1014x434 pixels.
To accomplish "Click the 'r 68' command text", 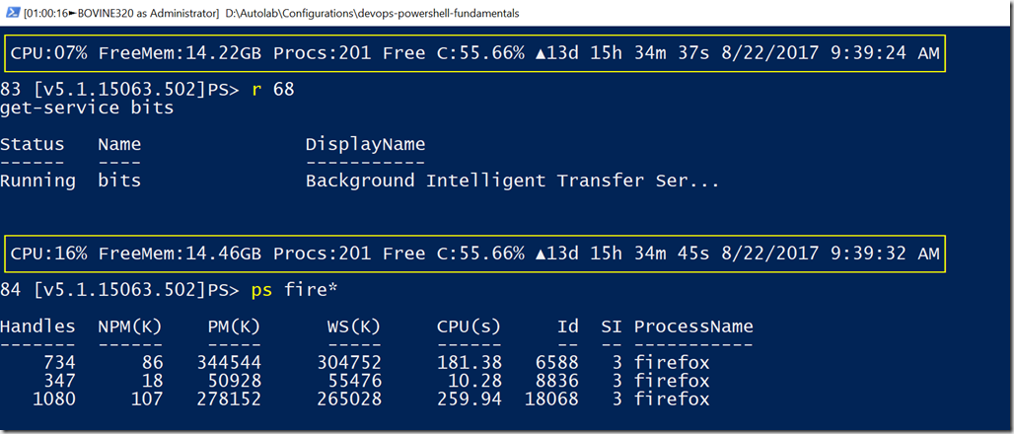I will [273, 89].
